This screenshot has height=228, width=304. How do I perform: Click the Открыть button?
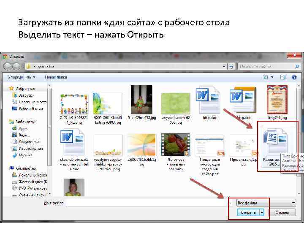[x=248, y=212]
